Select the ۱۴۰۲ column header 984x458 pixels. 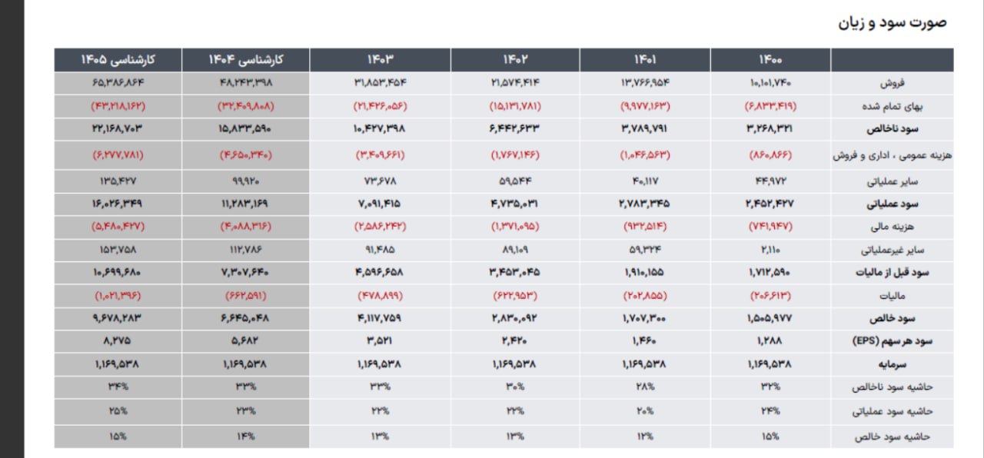[x=515, y=60]
